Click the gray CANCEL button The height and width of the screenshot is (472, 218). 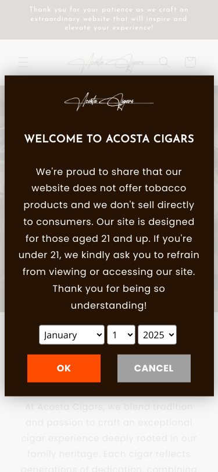pos(154,369)
